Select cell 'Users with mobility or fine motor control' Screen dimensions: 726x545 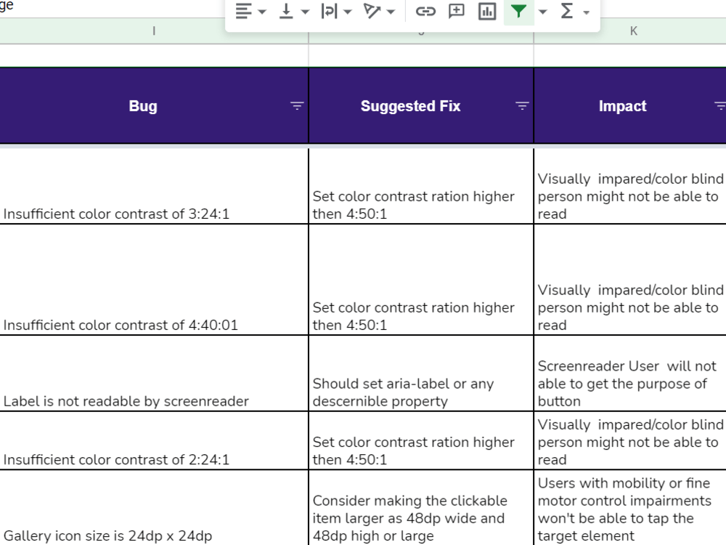tap(629, 508)
